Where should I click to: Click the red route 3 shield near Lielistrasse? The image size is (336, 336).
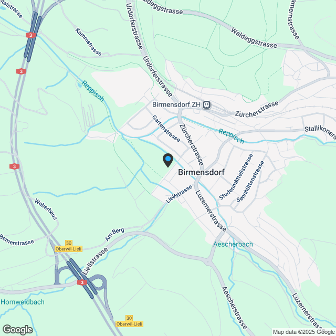pos(82,282)
